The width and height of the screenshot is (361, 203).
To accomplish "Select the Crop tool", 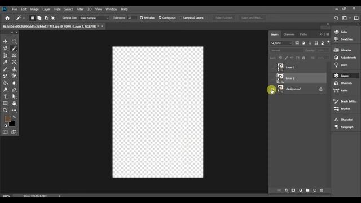I will (x=5, y=55).
